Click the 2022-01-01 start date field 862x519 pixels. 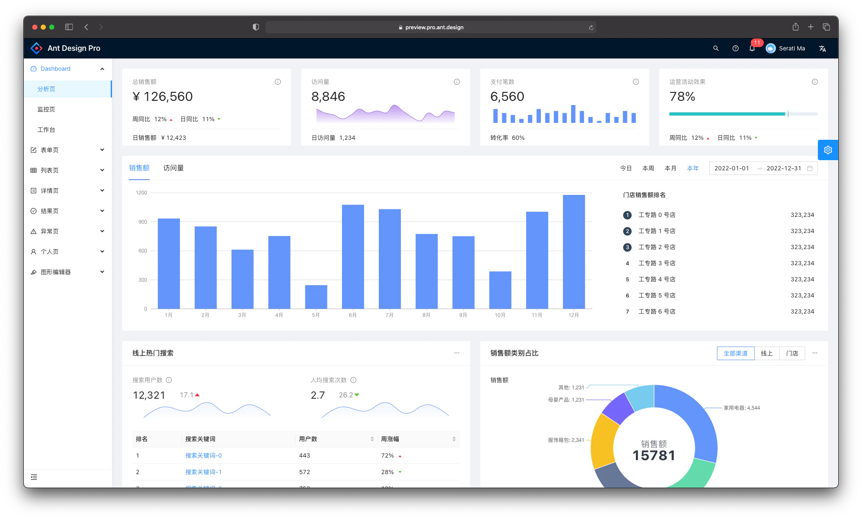[x=732, y=168]
